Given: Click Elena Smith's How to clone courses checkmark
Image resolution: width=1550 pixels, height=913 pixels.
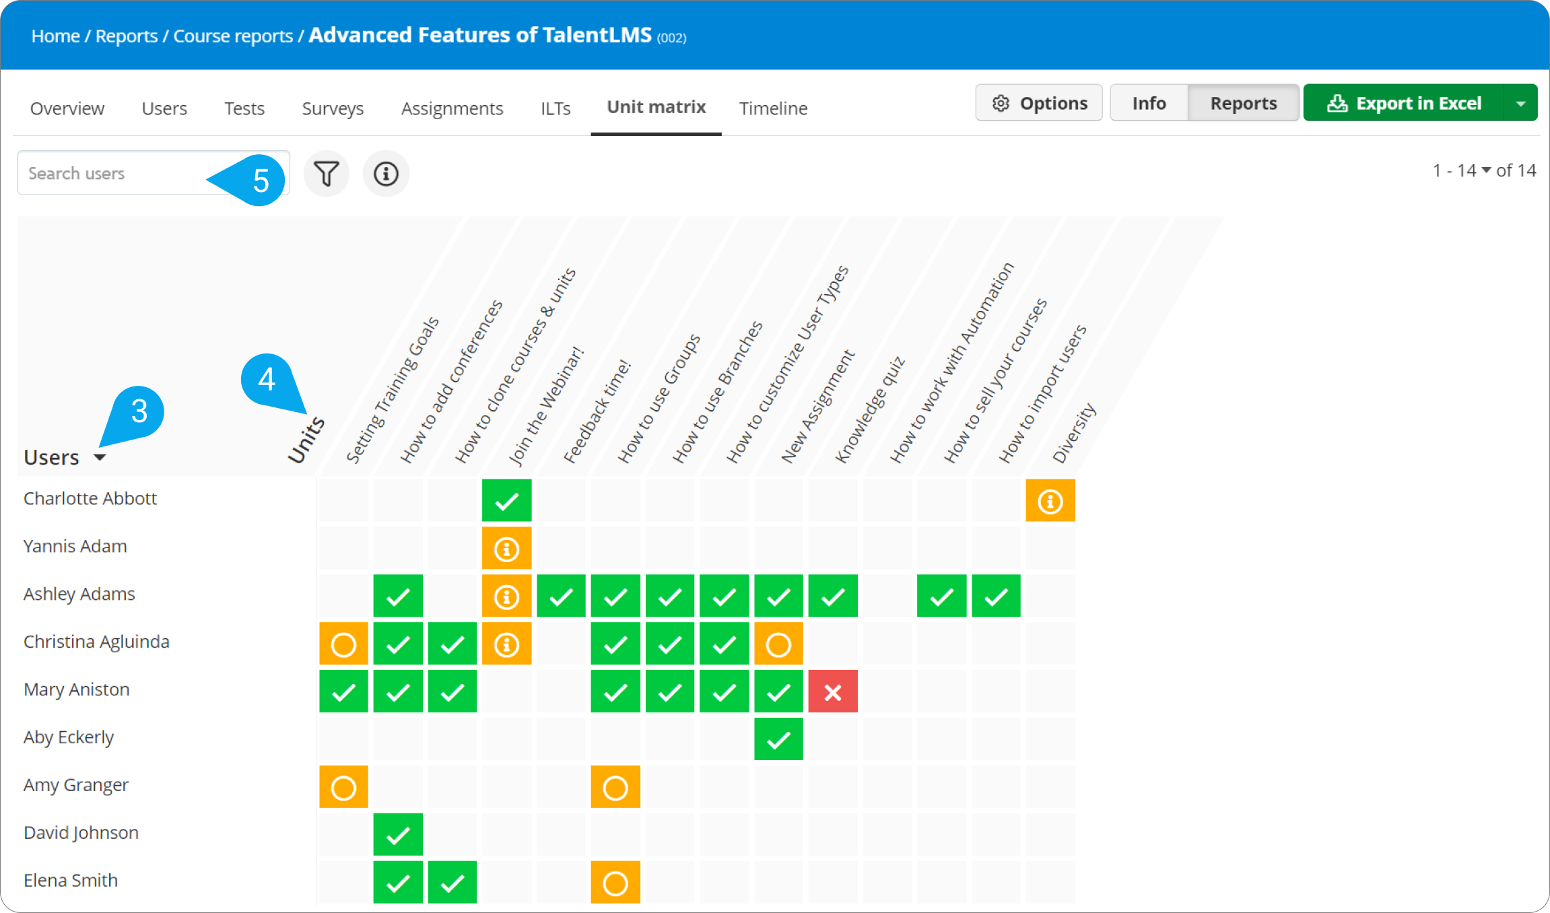Looking at the screenshot, I should pos(452,883).
